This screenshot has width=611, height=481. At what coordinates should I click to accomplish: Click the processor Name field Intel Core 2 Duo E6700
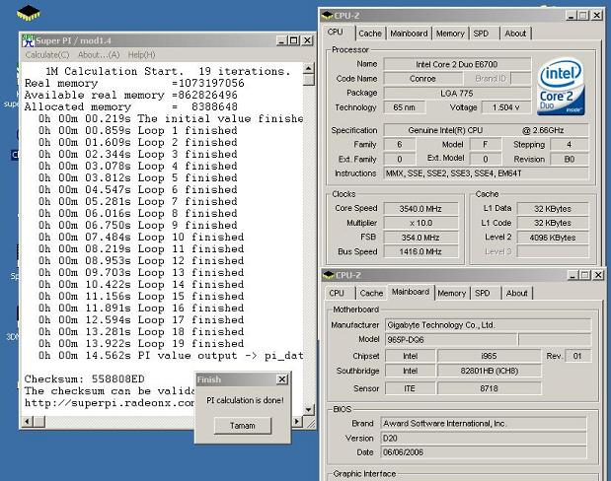click(457, 64)
